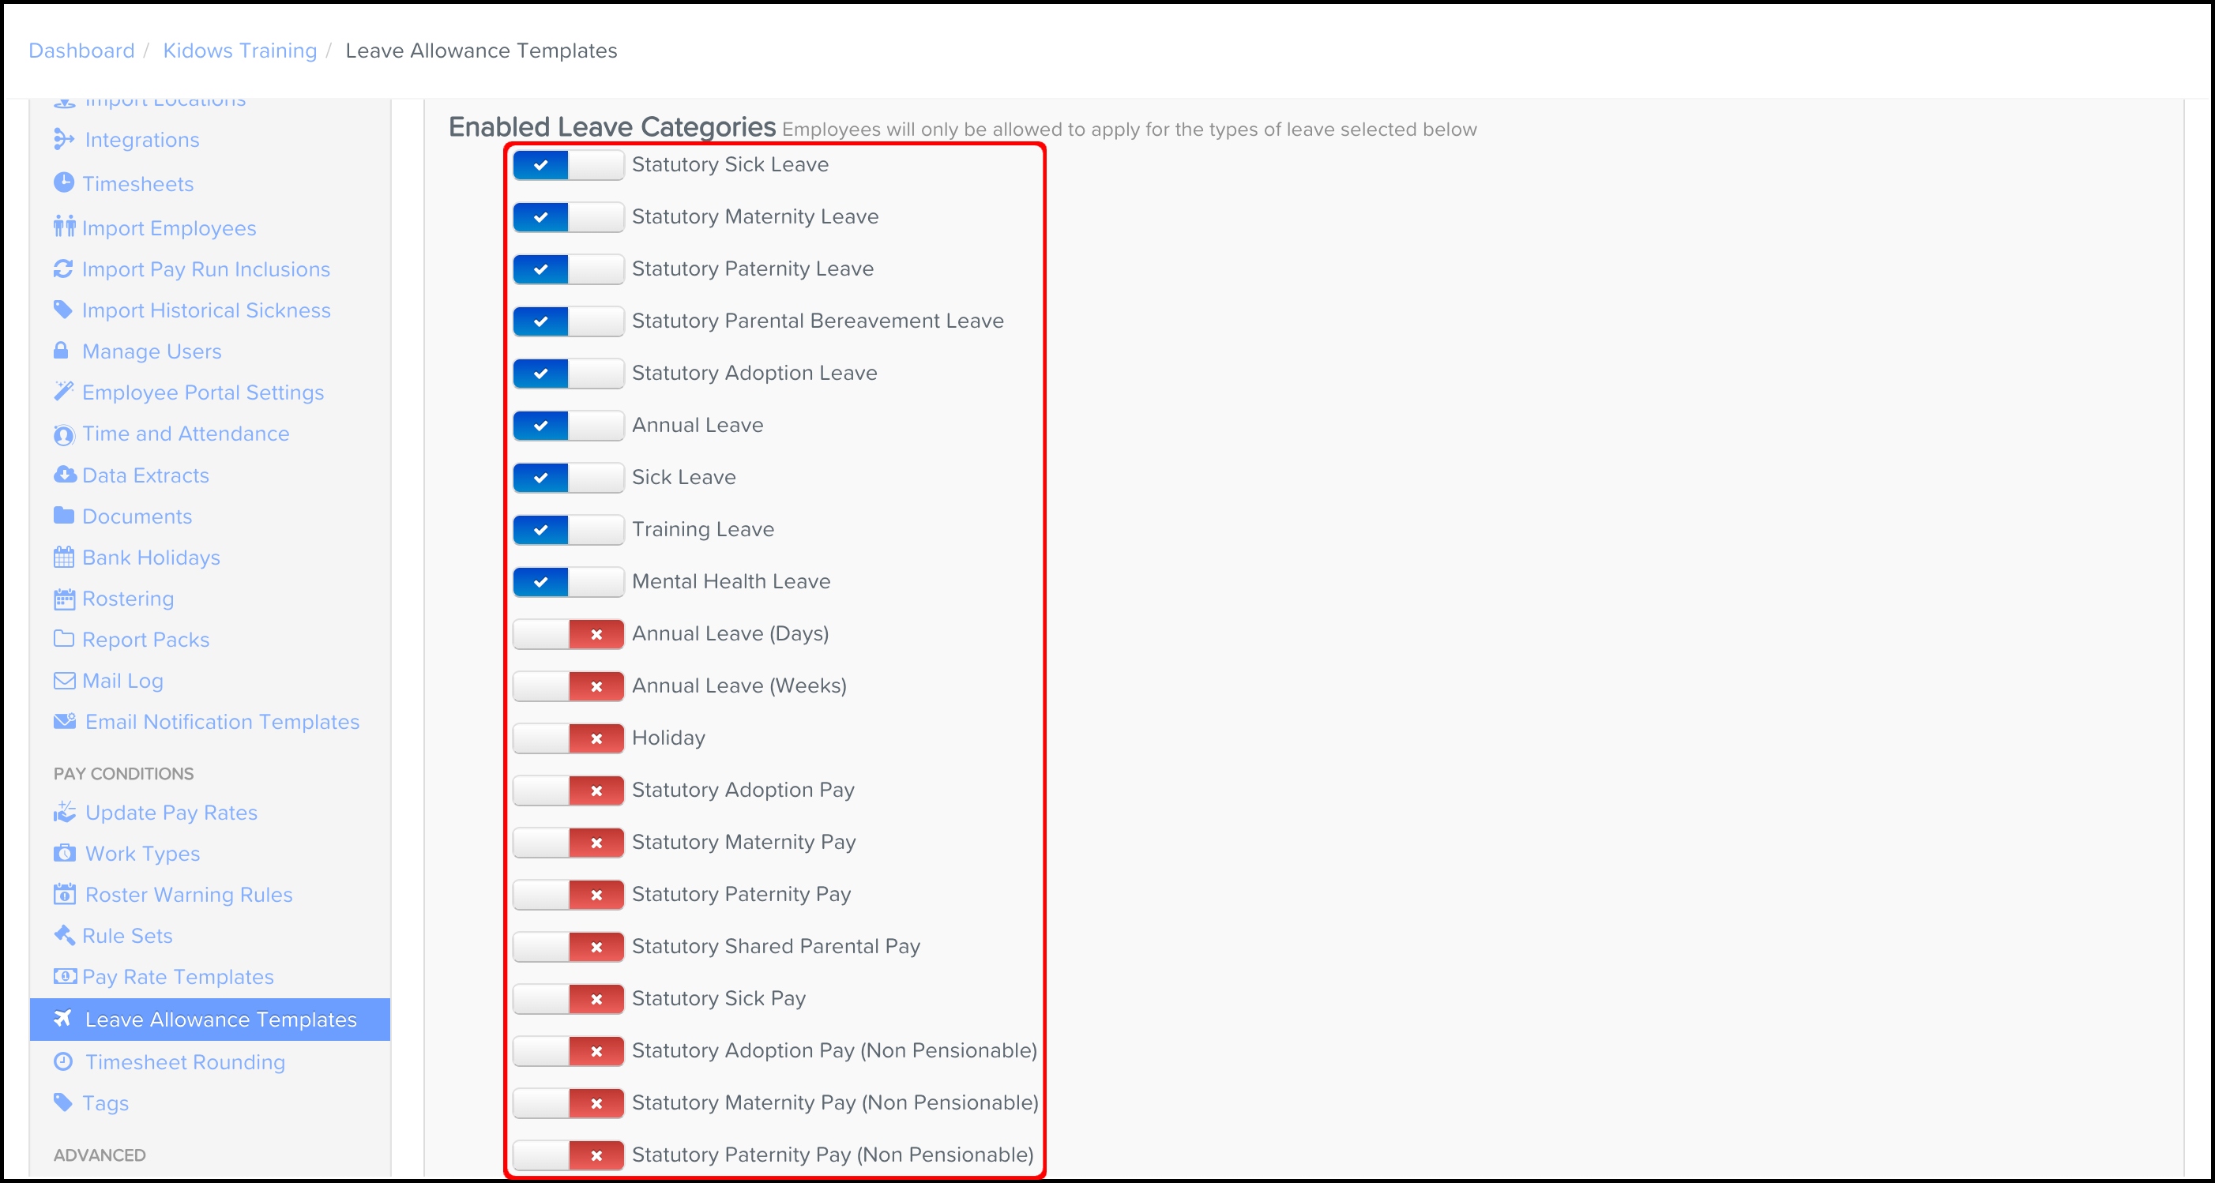Open Pay Rate Templates menu item
The height and width of the screenshot is (1183, 2215).
(177, 977)
